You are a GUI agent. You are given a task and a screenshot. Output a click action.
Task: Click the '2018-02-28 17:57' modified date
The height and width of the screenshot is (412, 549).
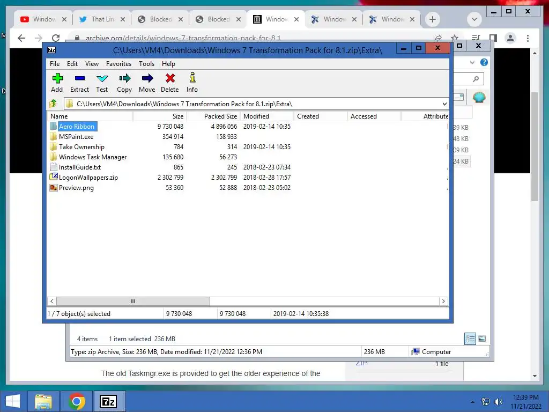click(x=267, y=177)
